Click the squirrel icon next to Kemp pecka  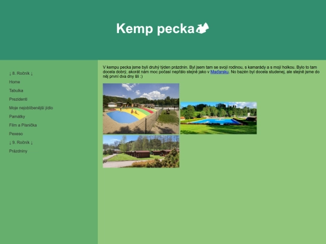(x=202, y=28)
